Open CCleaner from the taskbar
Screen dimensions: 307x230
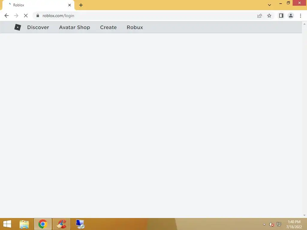pyautogui.click(x=61, y=224)
